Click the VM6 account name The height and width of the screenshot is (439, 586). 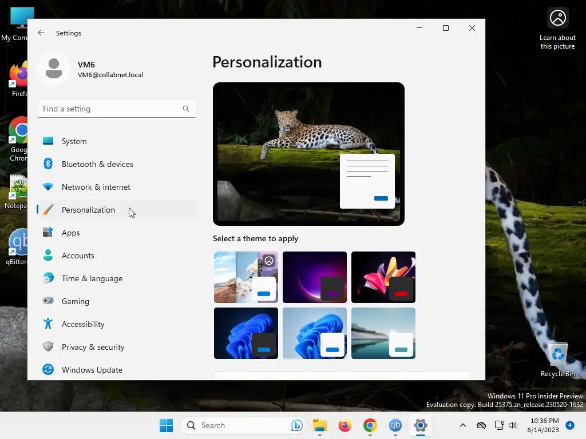pos(86,65)
